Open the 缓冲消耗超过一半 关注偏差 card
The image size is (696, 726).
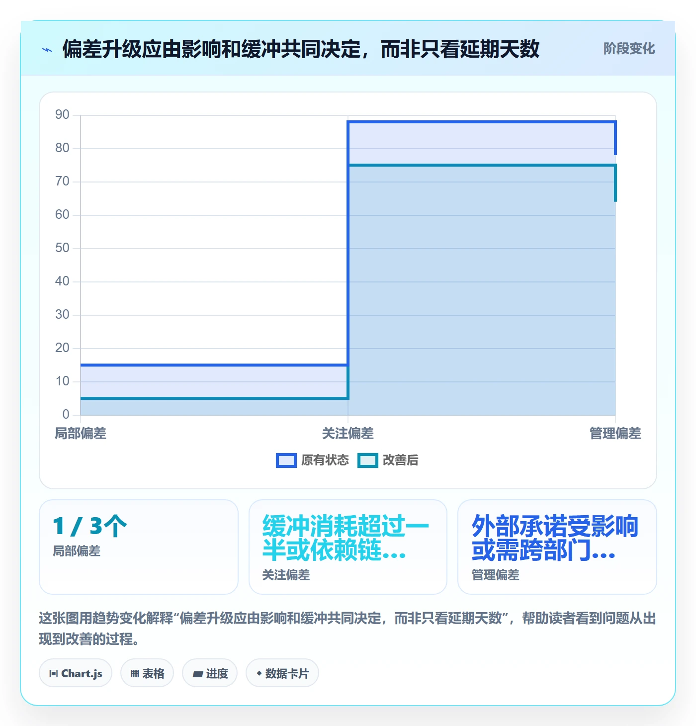pyautogui.click(x=348, y=547)
